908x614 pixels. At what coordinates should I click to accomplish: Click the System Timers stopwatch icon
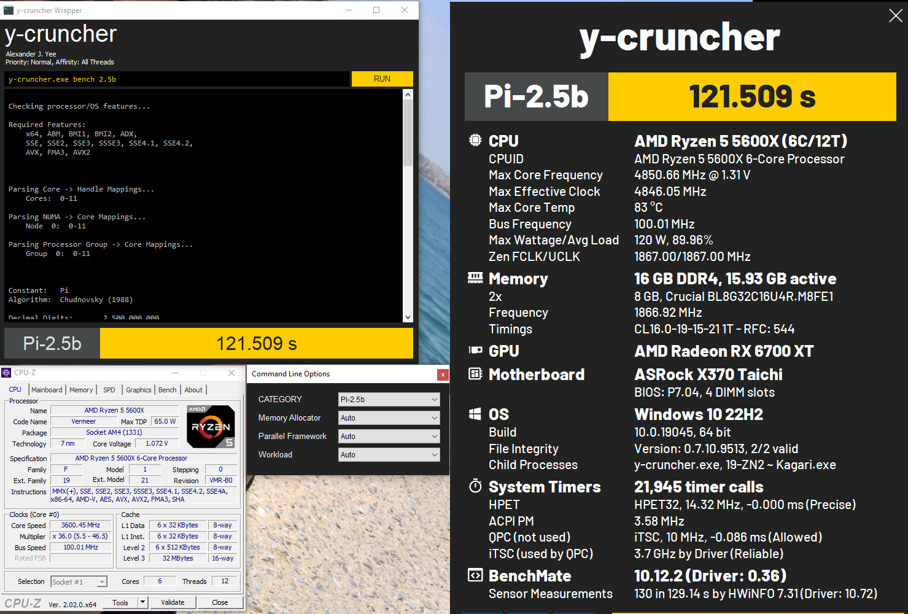pos(475,486)
